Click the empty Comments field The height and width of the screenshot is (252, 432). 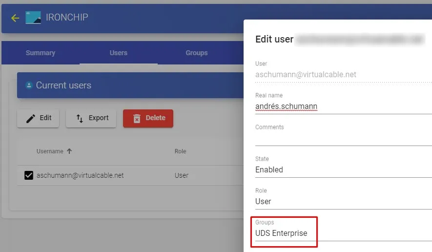(344, 138)
